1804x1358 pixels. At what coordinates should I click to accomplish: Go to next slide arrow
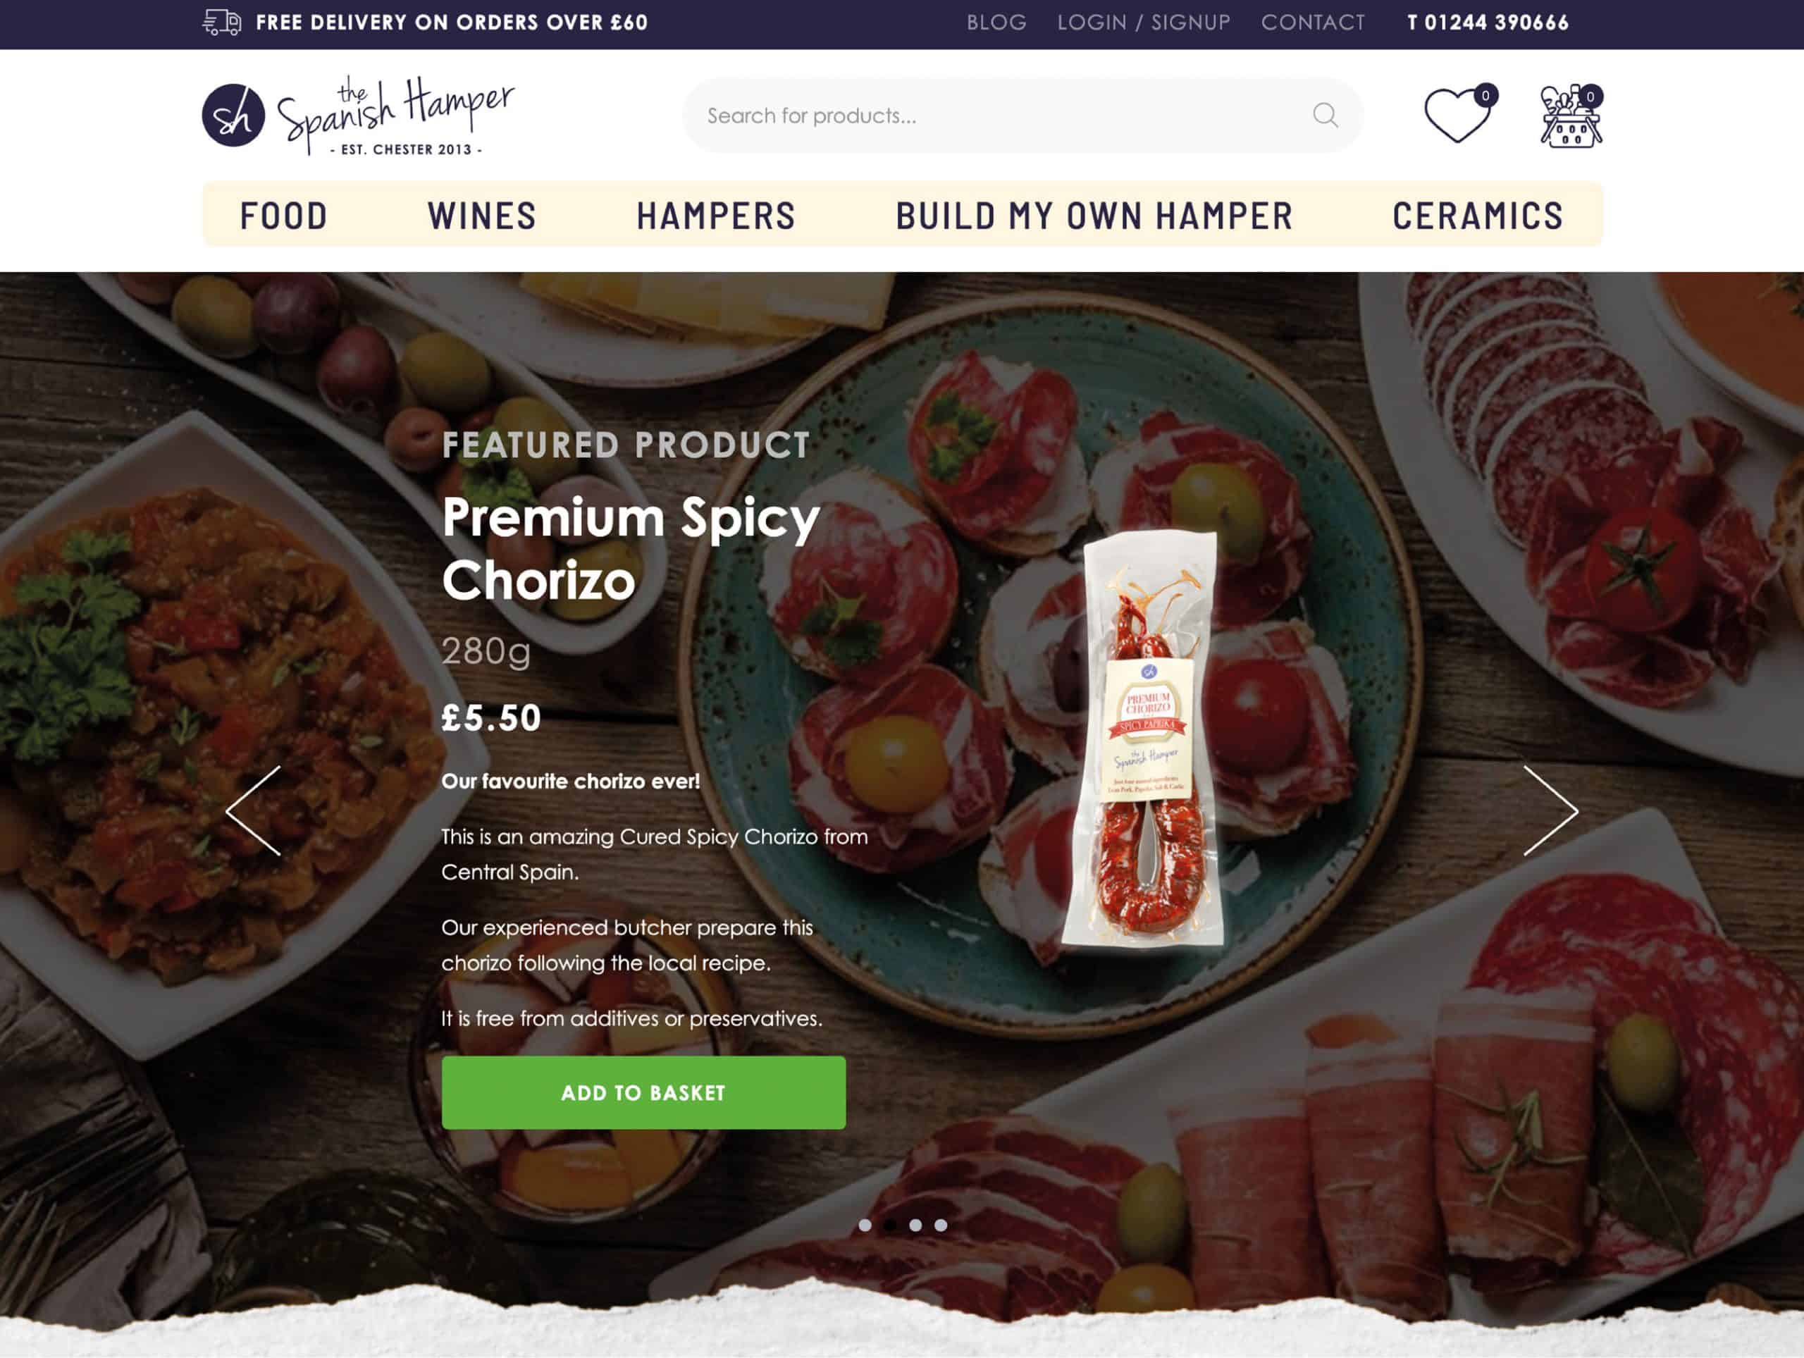tap(1550, 810)
